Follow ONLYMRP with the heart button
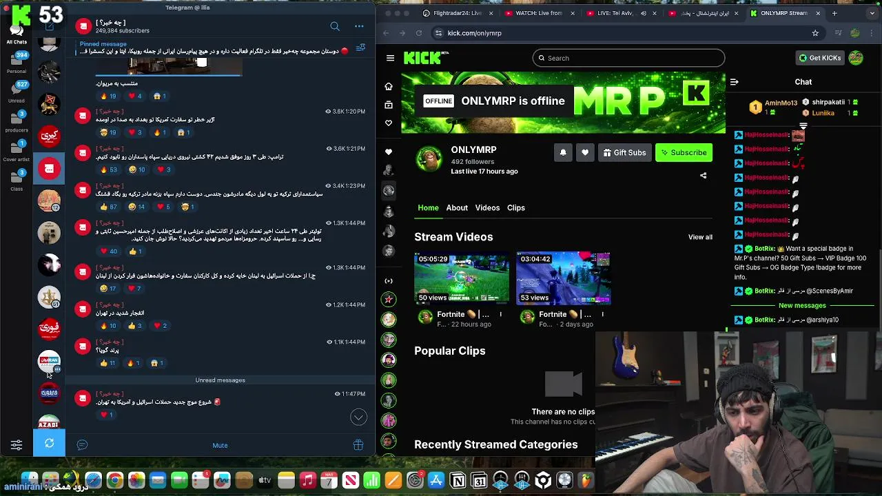This screenshot has width=882, height=496. (x=585, y=153)
